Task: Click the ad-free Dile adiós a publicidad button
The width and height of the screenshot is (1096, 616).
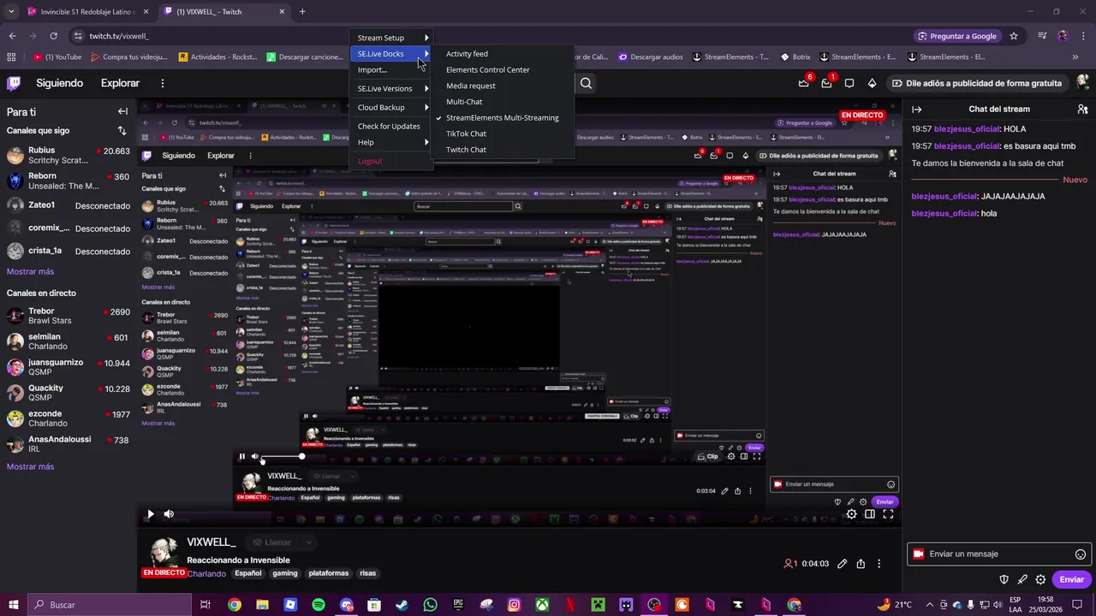Action: click(x=977, y=83)
